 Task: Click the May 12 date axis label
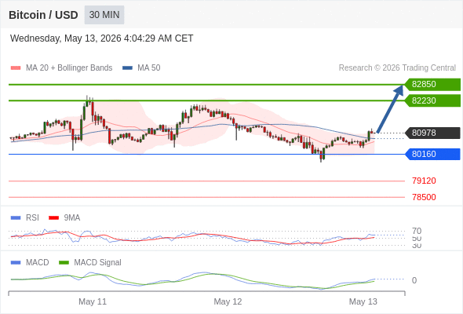pos(228,301)
